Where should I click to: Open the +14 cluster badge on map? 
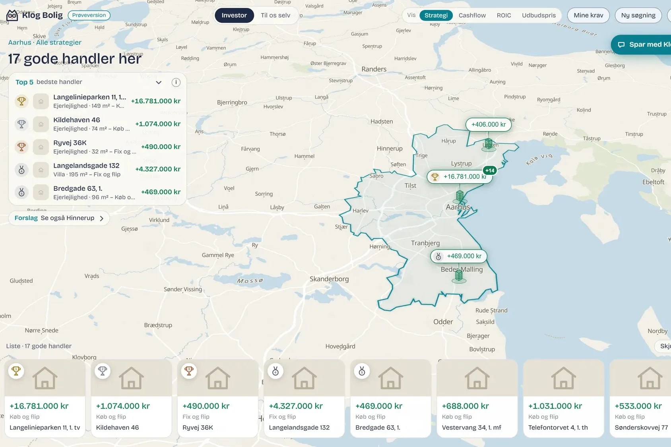490,170
